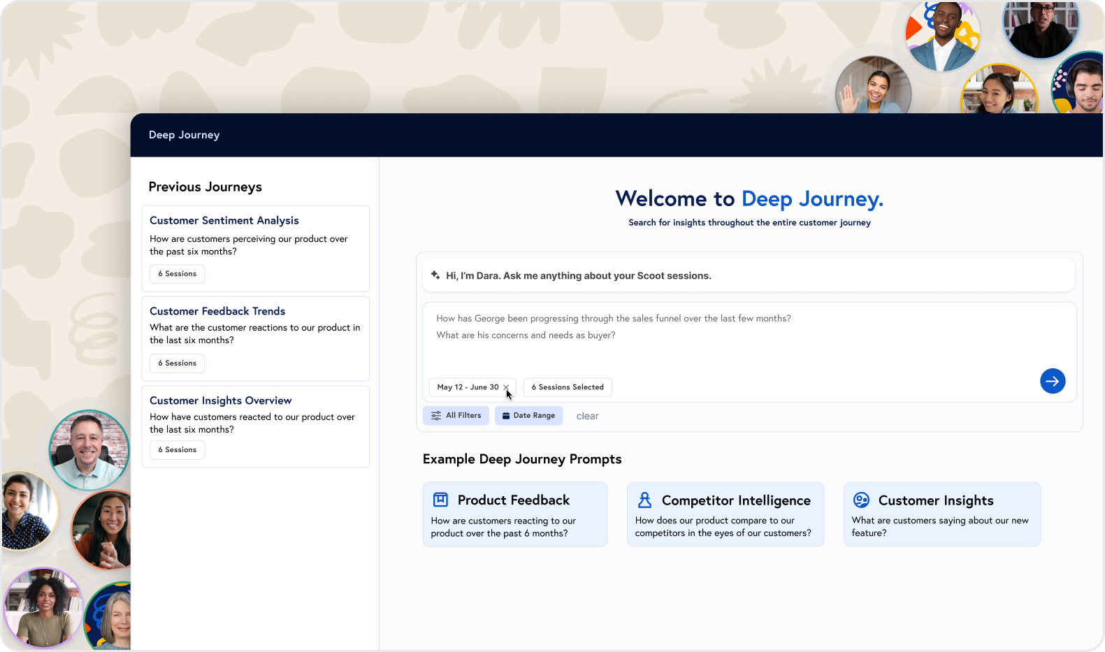Open the All Filters button

click(x=456, y=416)
